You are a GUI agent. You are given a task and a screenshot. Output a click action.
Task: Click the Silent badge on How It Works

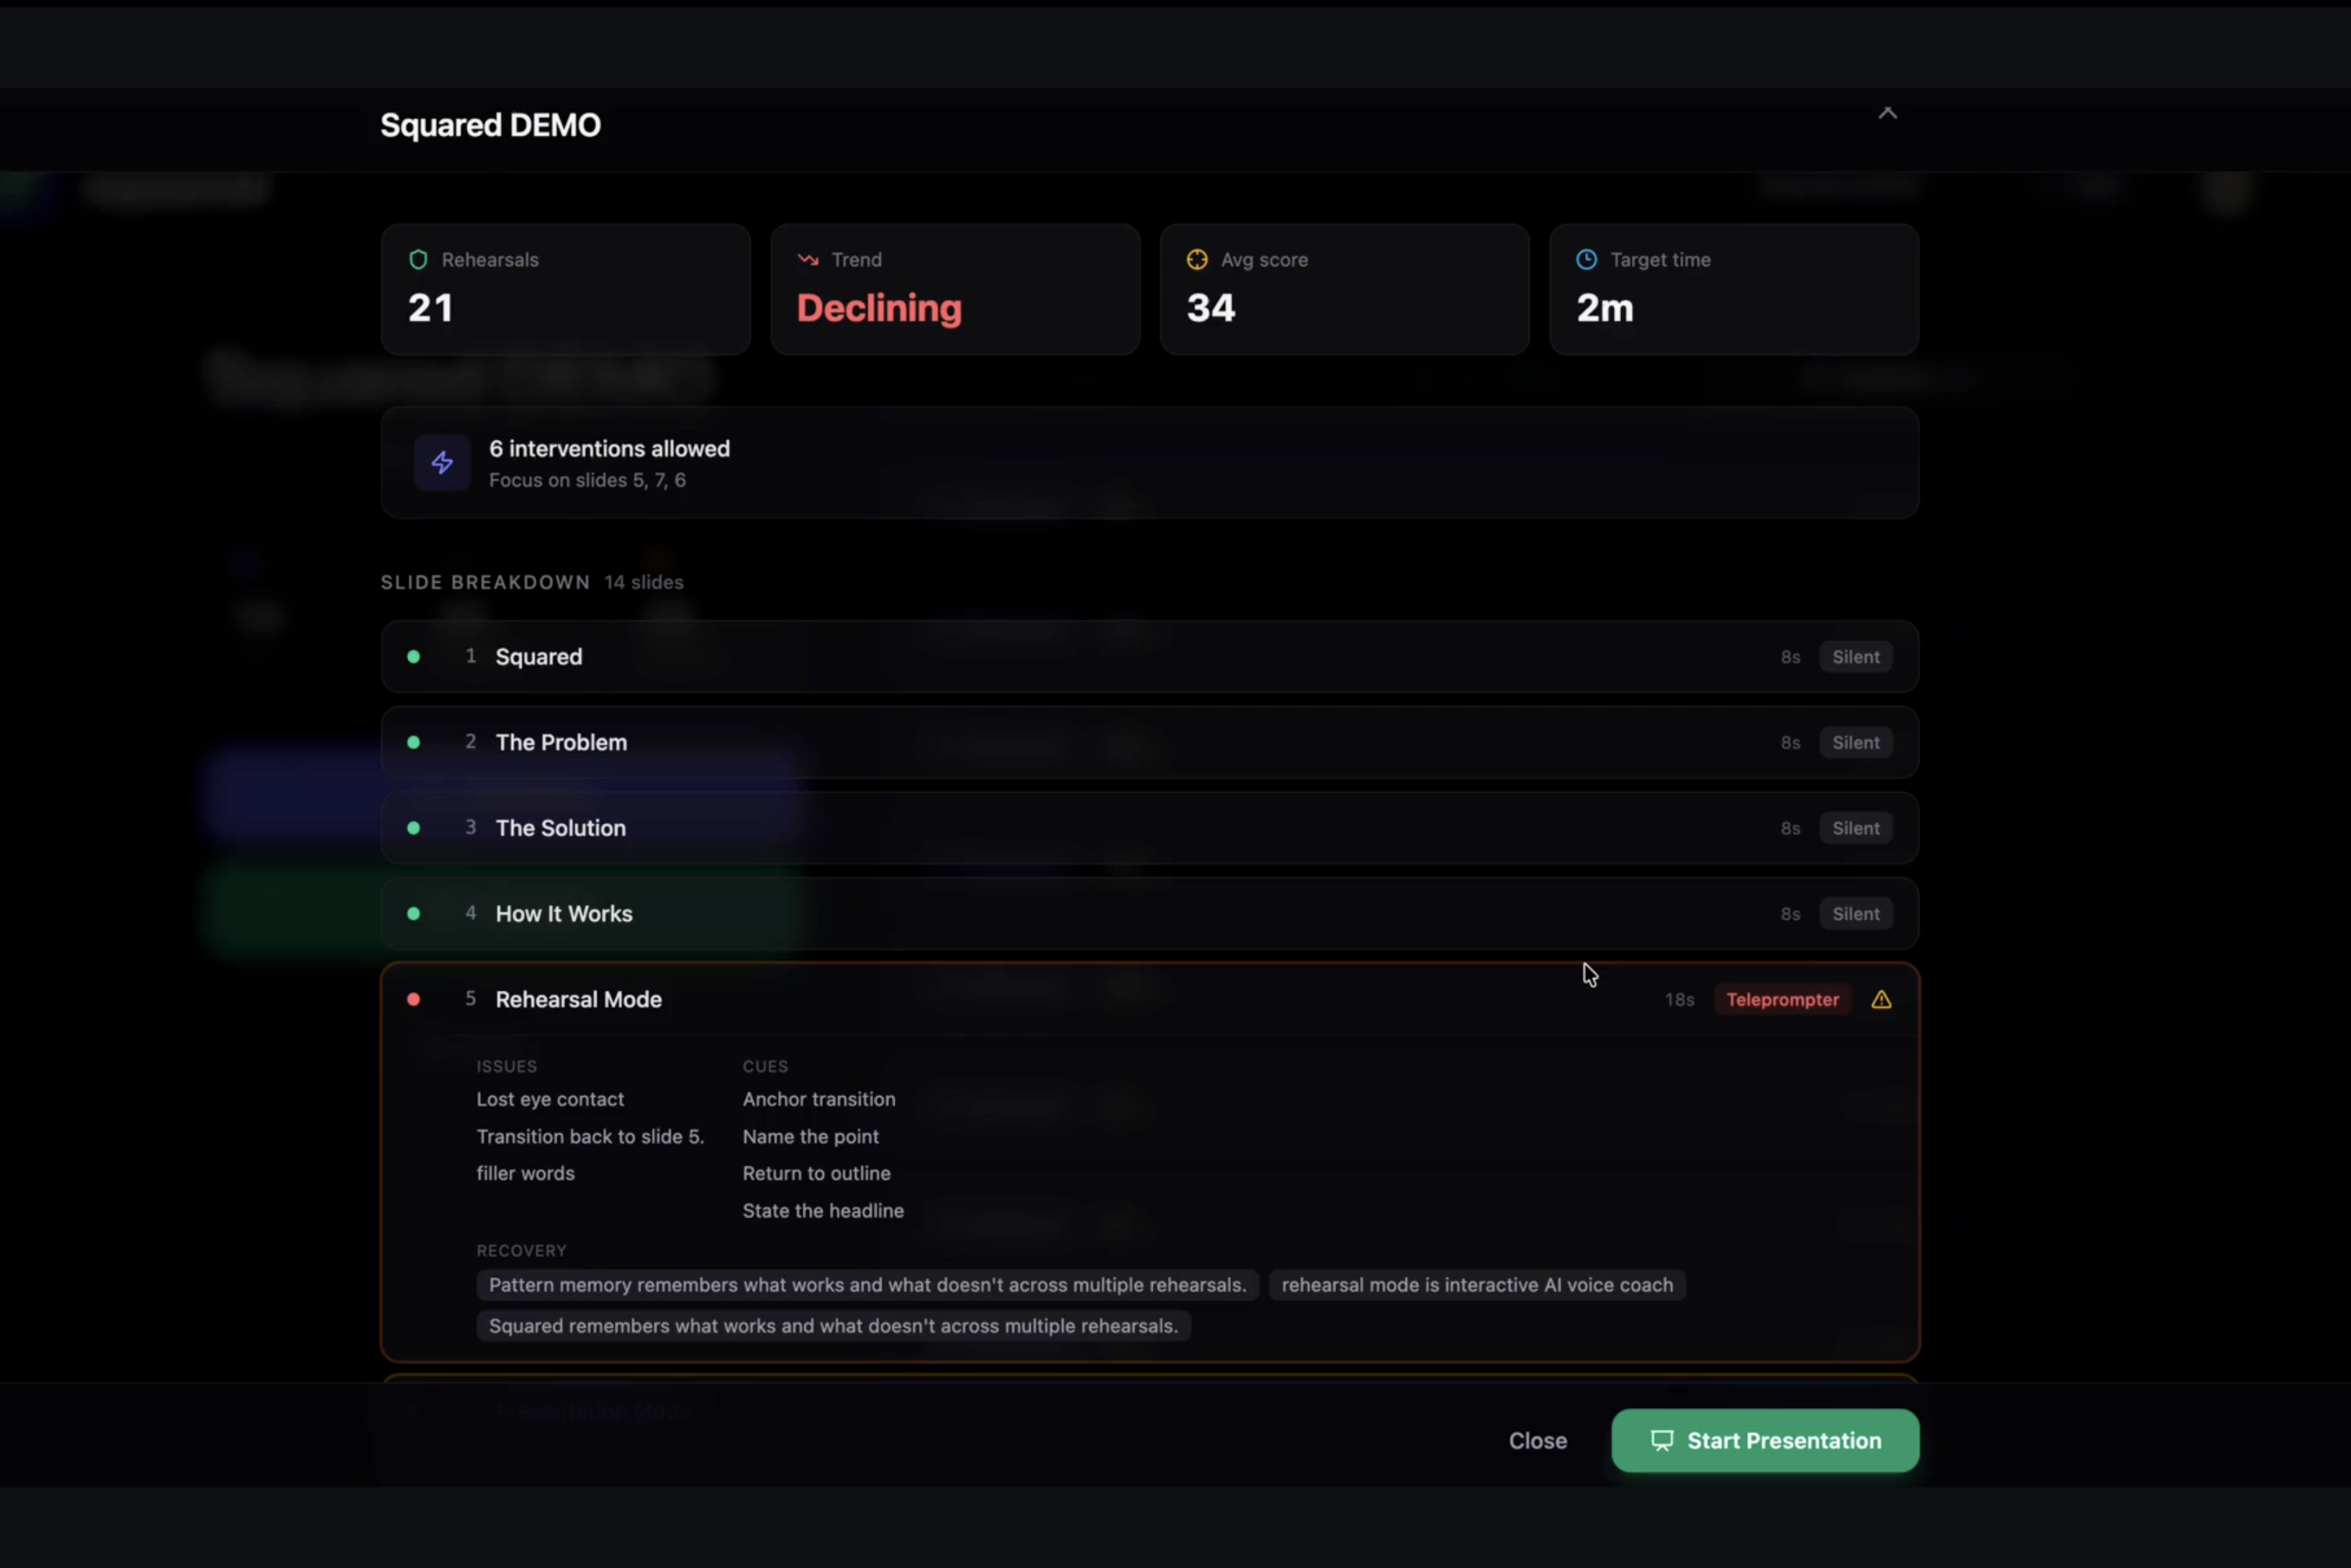click(1855, 914)
